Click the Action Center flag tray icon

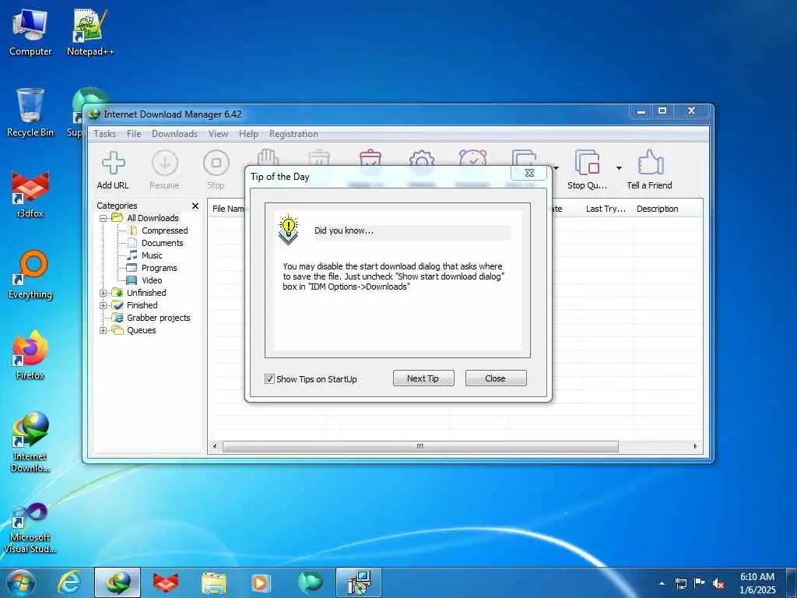coord(700,583)
